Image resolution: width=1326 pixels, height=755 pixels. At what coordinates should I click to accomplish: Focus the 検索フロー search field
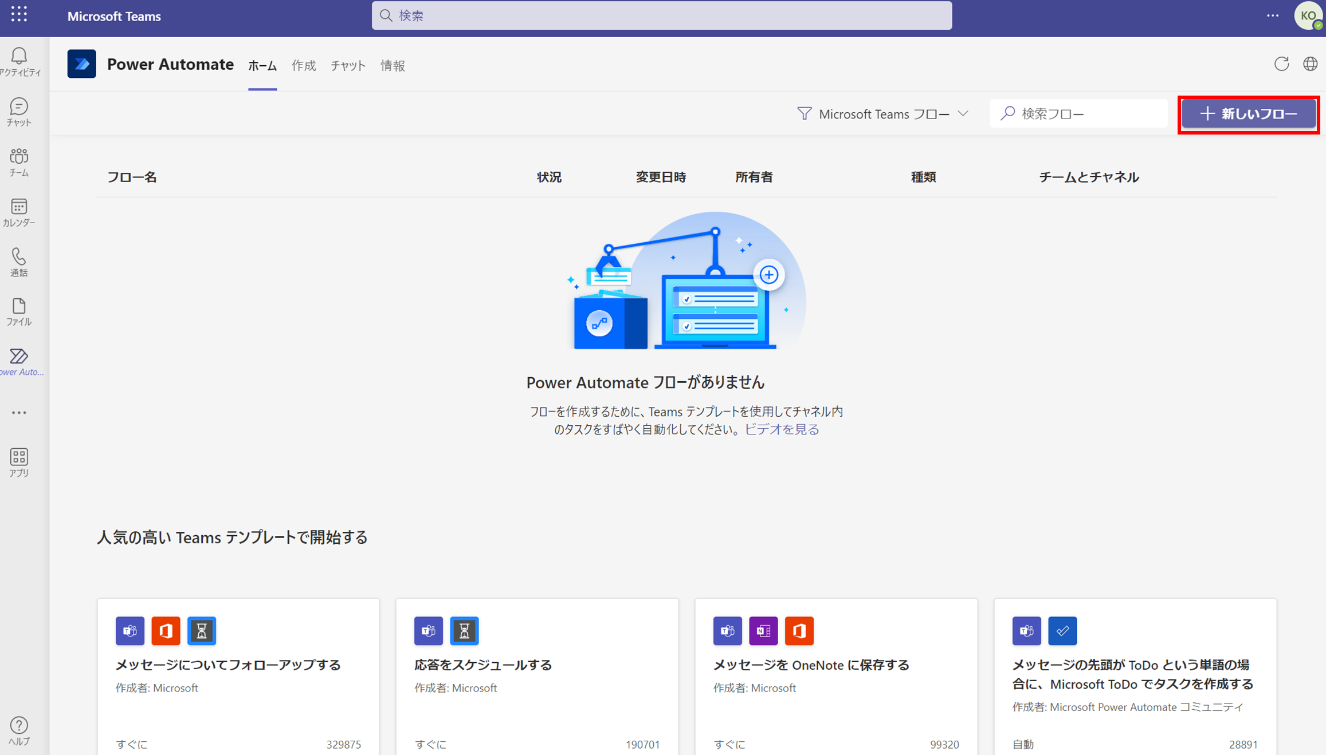[1079, 113]
